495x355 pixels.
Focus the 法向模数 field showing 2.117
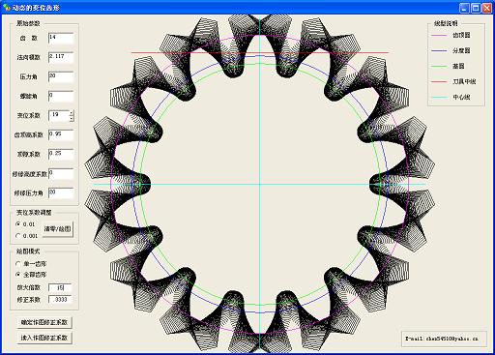(x=61, y=57)
